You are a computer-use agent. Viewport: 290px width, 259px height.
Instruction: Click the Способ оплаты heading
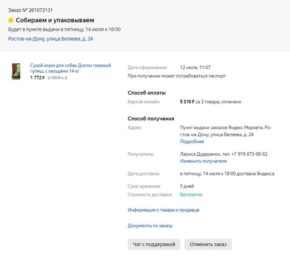tap(147, 93)
